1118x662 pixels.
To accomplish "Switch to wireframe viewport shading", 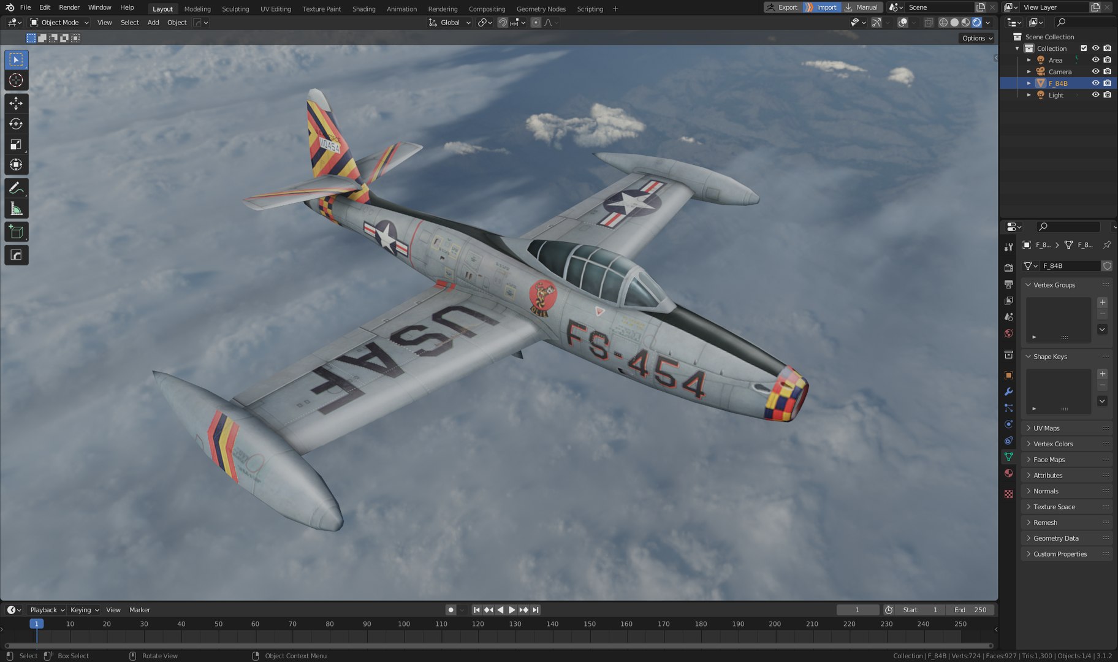I will 943,23.
